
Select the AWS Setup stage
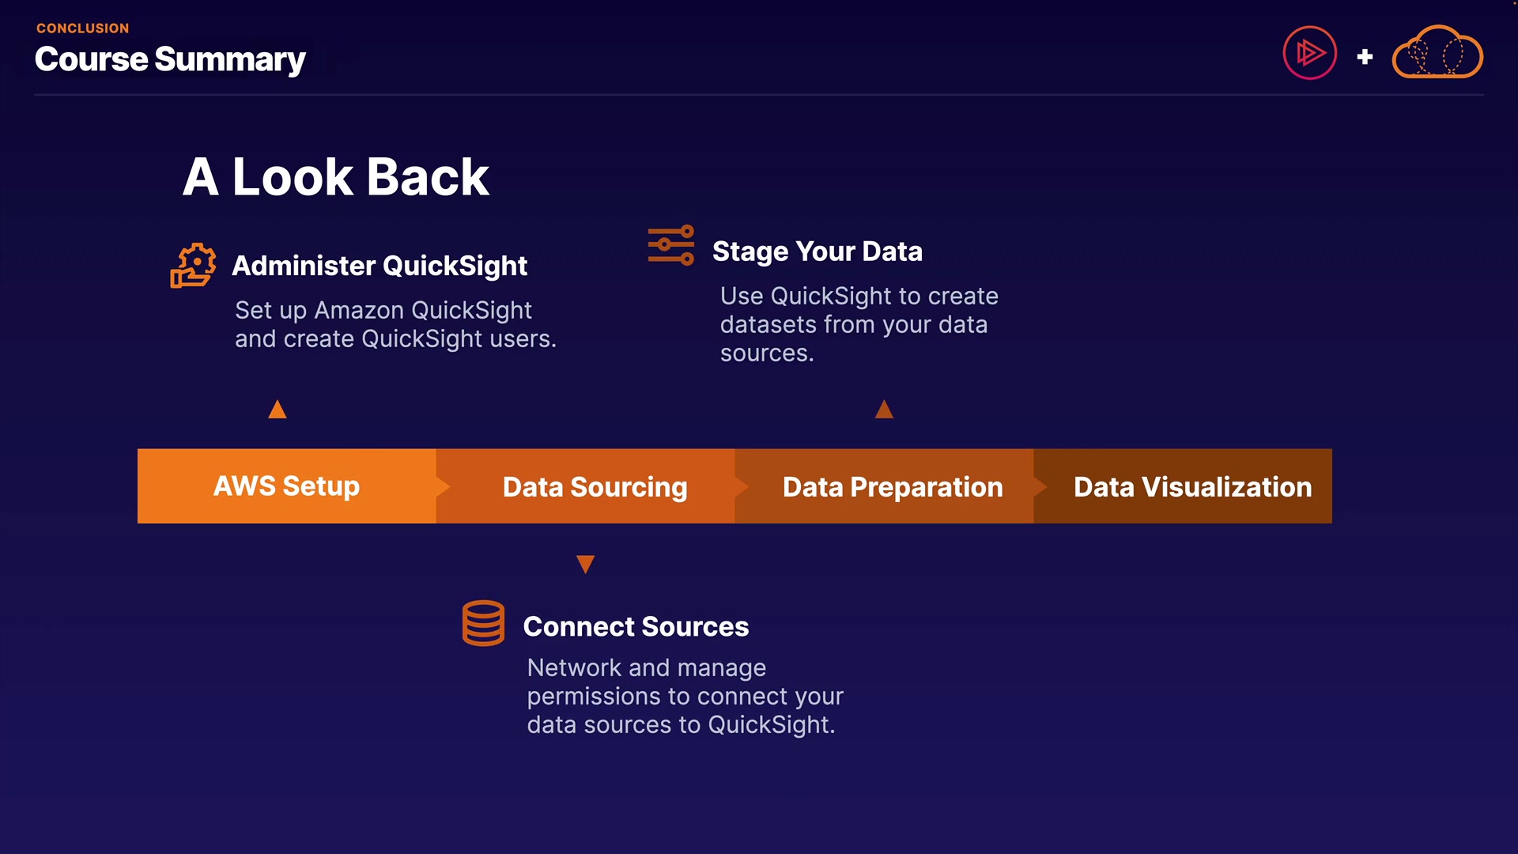point(286,486)
